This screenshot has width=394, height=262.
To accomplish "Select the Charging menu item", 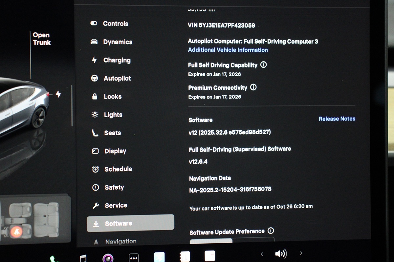I will click(117, 60).
